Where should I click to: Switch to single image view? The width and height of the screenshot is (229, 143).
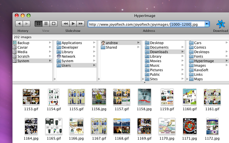(x=54, y=24)
